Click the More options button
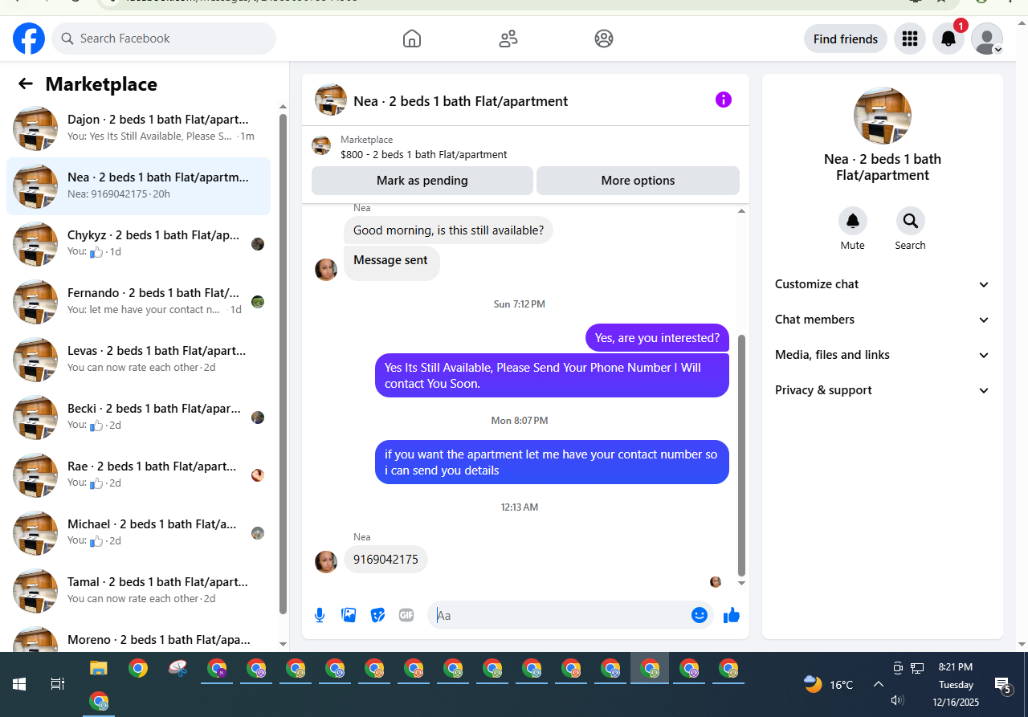 coord(638,181)
